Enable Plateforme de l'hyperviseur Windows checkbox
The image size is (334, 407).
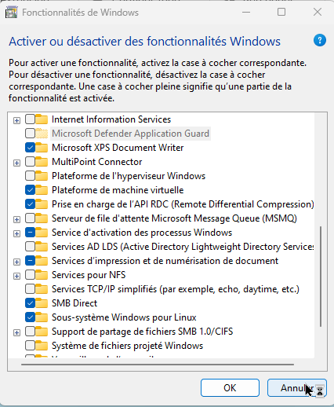pos(30,176)
